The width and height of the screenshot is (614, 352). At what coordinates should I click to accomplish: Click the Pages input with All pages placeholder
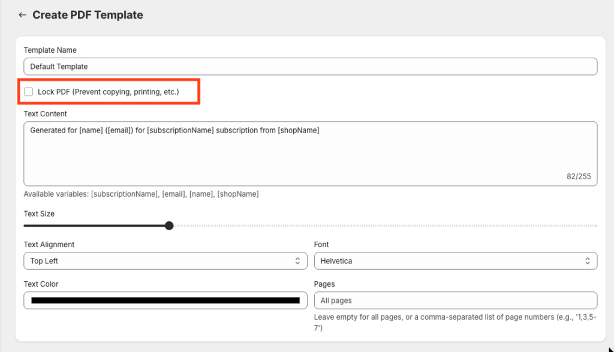click(x=455, y=300)
